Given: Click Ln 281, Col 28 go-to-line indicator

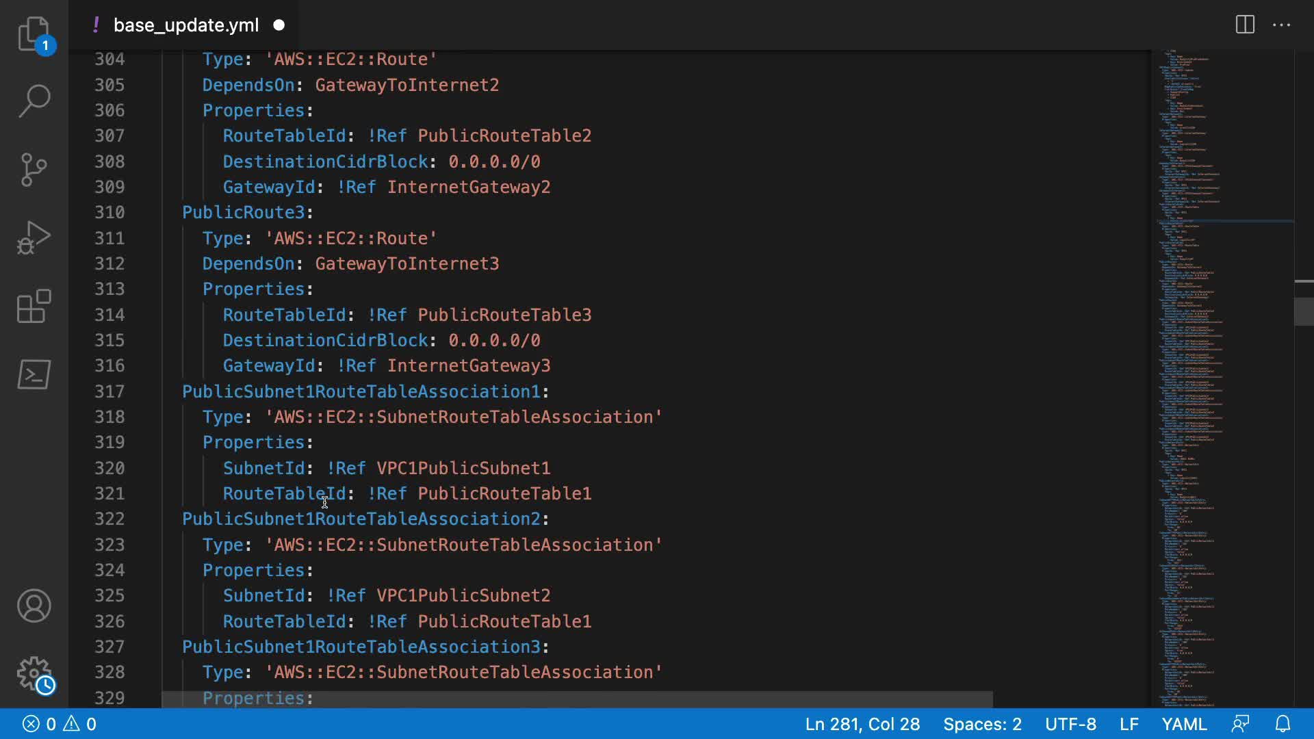Looking at the screenshot, I should pyautogui.click(x=862, y=724).
